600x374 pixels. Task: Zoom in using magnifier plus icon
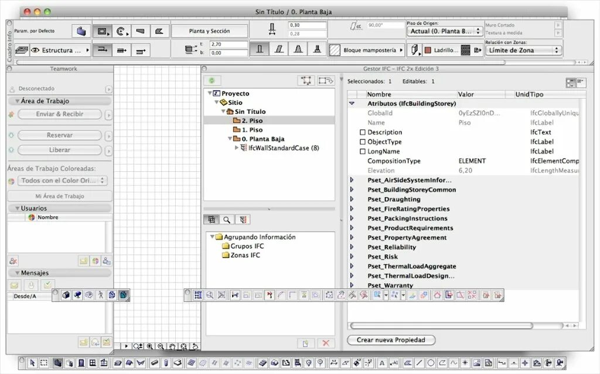pyautogui.click(x=149, y=346)
